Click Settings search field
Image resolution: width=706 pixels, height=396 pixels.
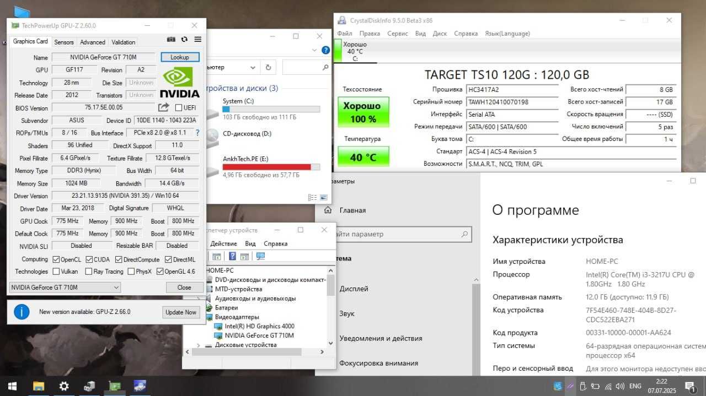coord(401,234)
